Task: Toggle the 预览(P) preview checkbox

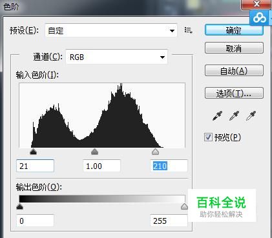Action: pyautogui.click(x=208, y=137)
